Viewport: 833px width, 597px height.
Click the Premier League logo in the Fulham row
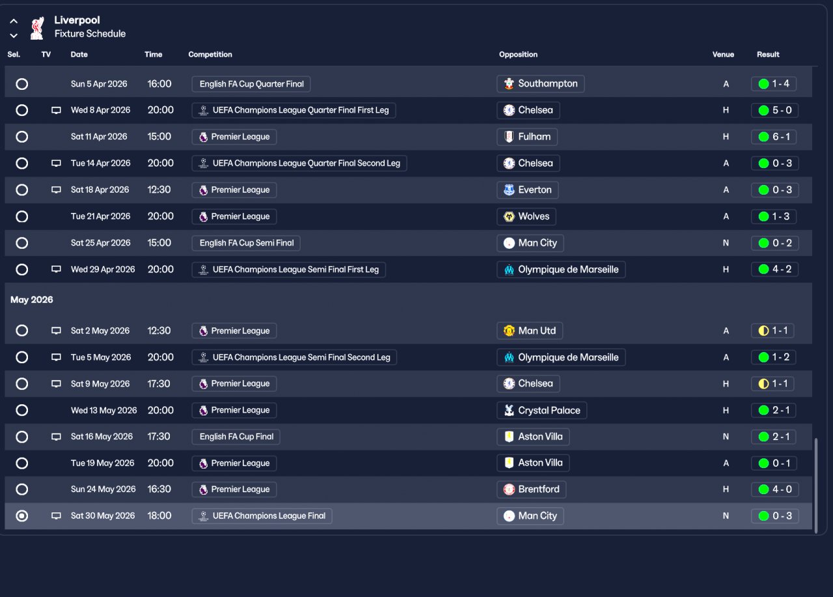(x=204, y=137)
